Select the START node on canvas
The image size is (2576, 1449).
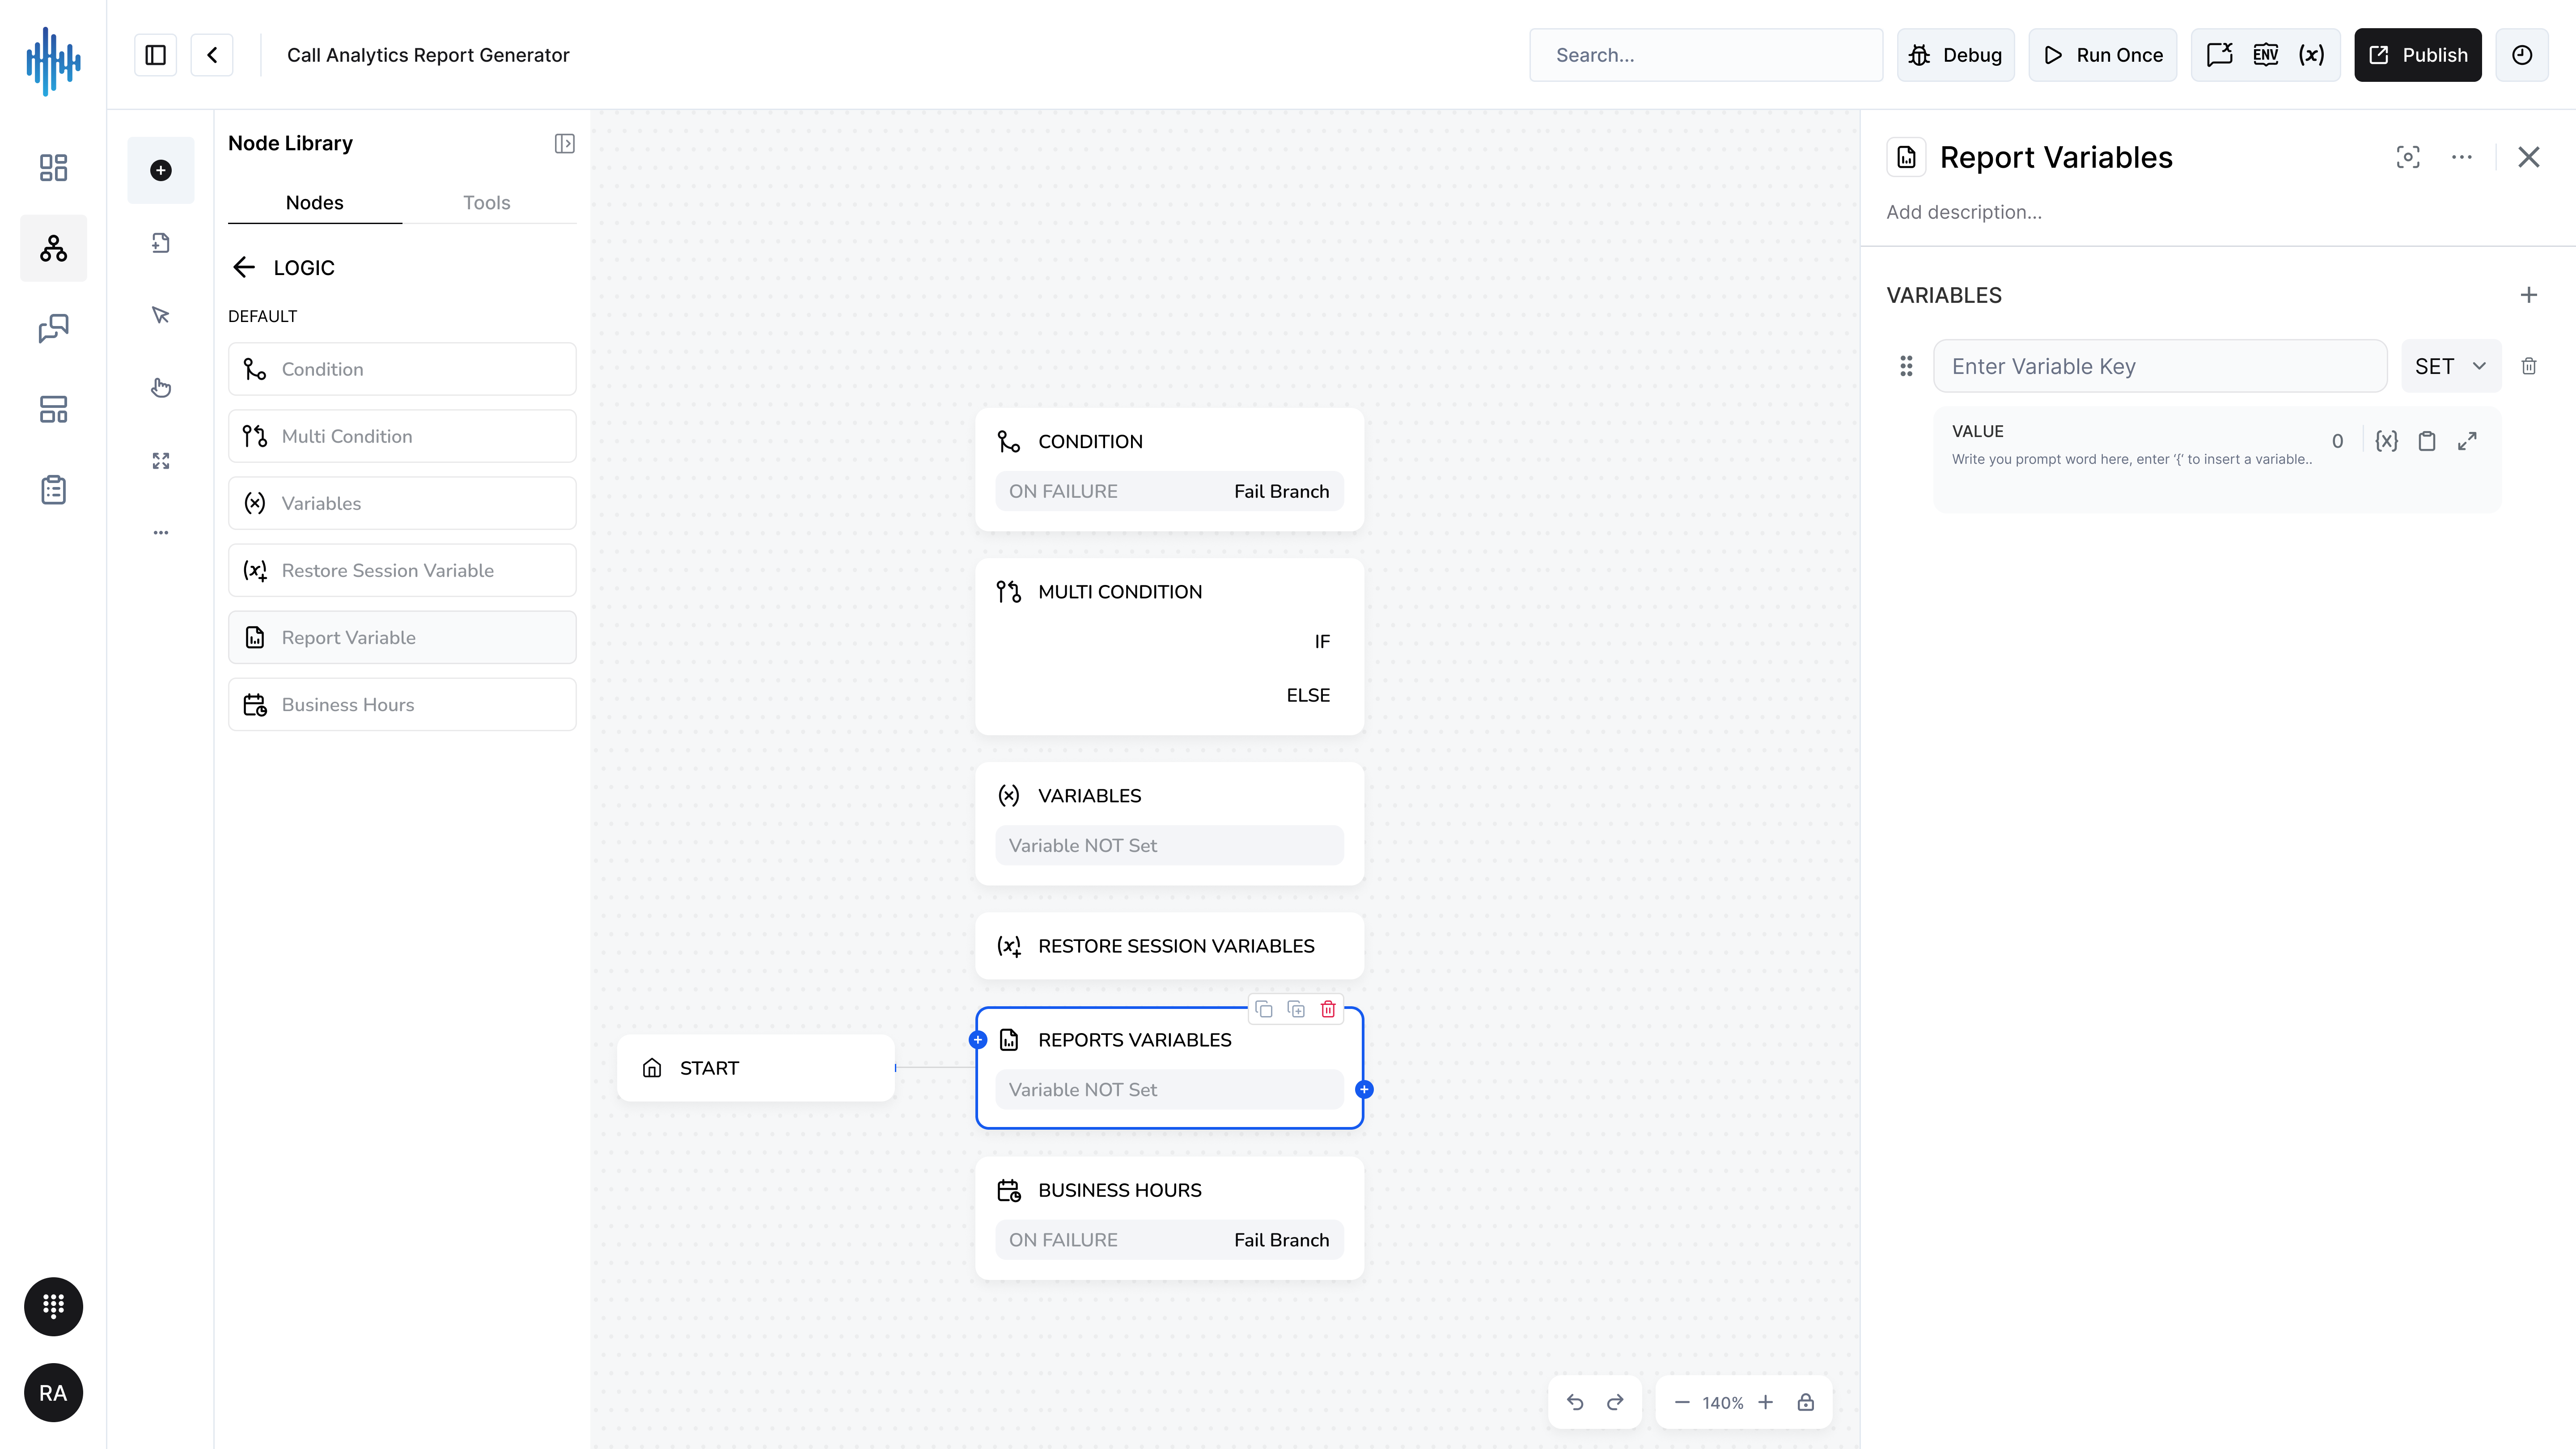click(756, 1068)
